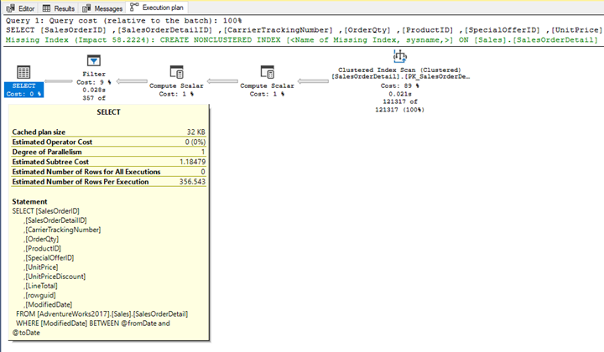604x352 pixels.
Task: Click the arrow between Filter and Compute Scalar
Action: tap(132, 81)
